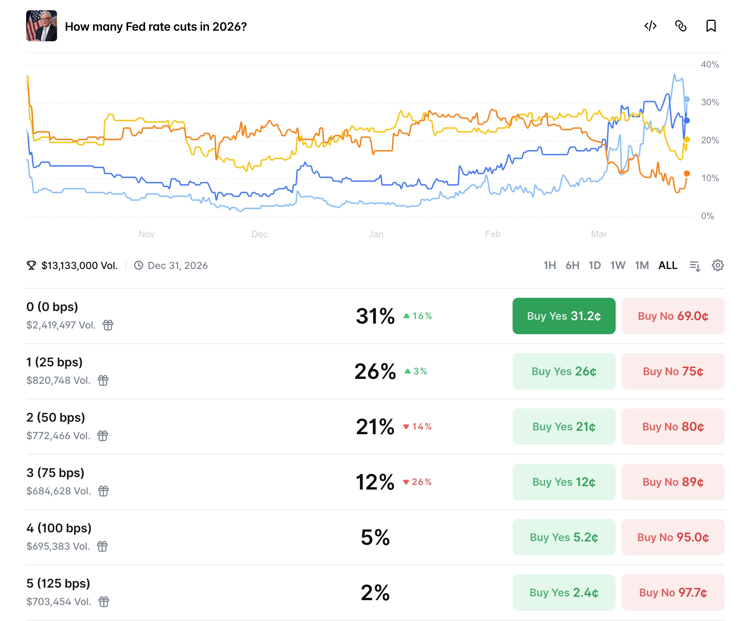Viewport: 738px width, 621px height.
Task: Click the Jerome Powell avatar thumbnail
Action: click(x=42, y=27)
